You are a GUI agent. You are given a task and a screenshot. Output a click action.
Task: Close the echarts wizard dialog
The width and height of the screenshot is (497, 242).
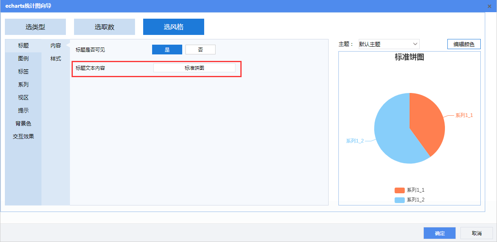point(489,6)
